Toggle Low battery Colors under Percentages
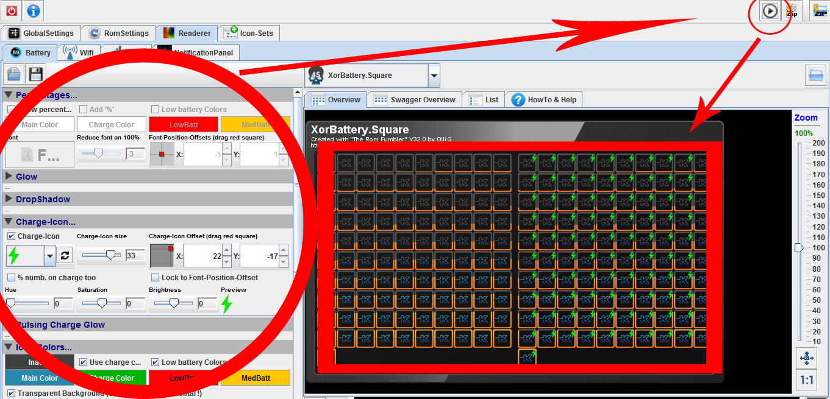This screenshot has width=830, height=399. 156,110
